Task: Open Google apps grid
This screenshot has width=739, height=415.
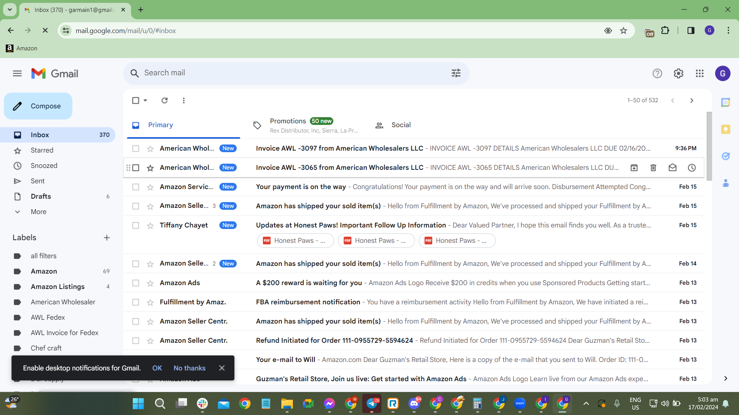Action: 700,73
